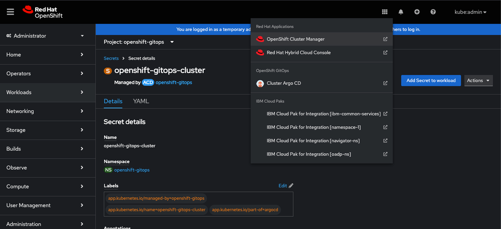The width and height of the screenshot is (501, 229).
Task: Click external link icon for Red Hat Hybrid Cloud Console
Action: point(385,52)
